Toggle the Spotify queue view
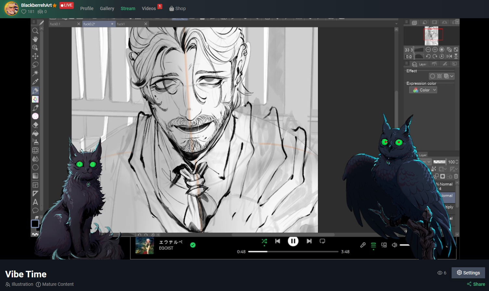This screenshot has width=489, height=291. (x=373, y=245)
